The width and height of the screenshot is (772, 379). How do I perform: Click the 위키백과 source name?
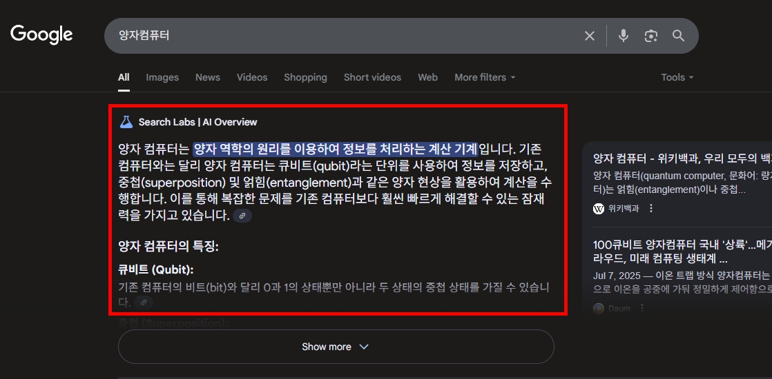pyautogui.click(x=624, y=208)
